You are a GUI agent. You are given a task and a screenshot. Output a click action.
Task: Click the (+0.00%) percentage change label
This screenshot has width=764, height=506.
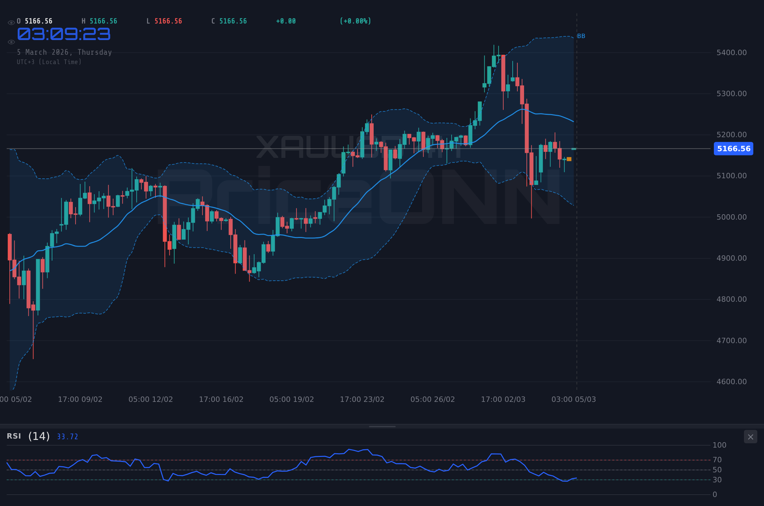[x=355, y=21]
